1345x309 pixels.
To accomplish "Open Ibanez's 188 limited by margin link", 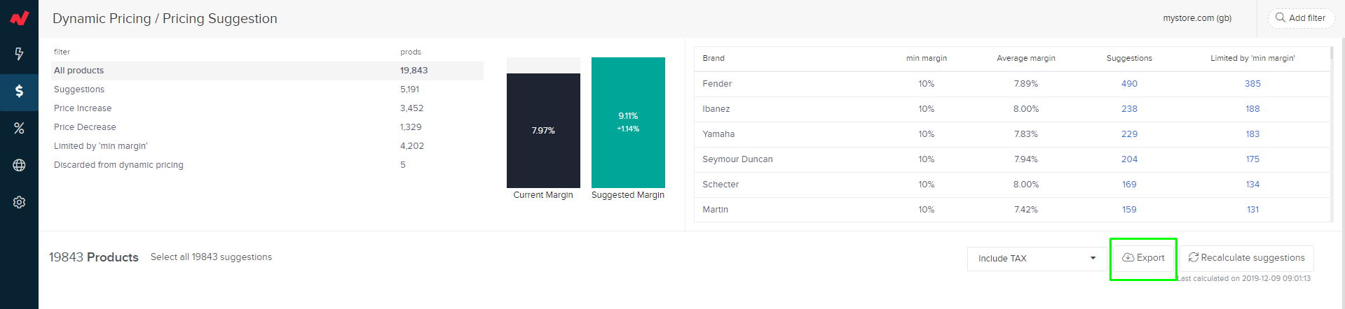I will [x=1252, y=109].
